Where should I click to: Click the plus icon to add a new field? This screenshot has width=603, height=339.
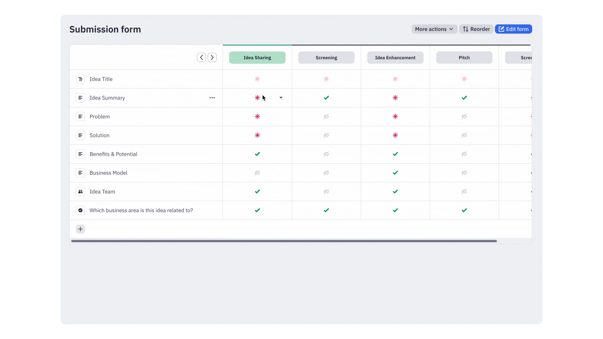point(80,229)
